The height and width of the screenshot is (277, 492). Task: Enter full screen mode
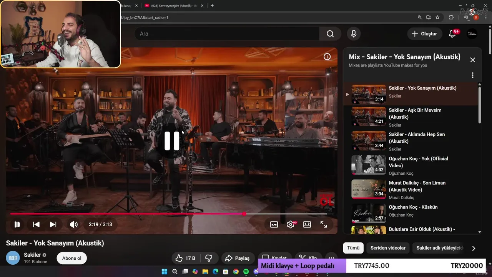(x=324, y=224)
